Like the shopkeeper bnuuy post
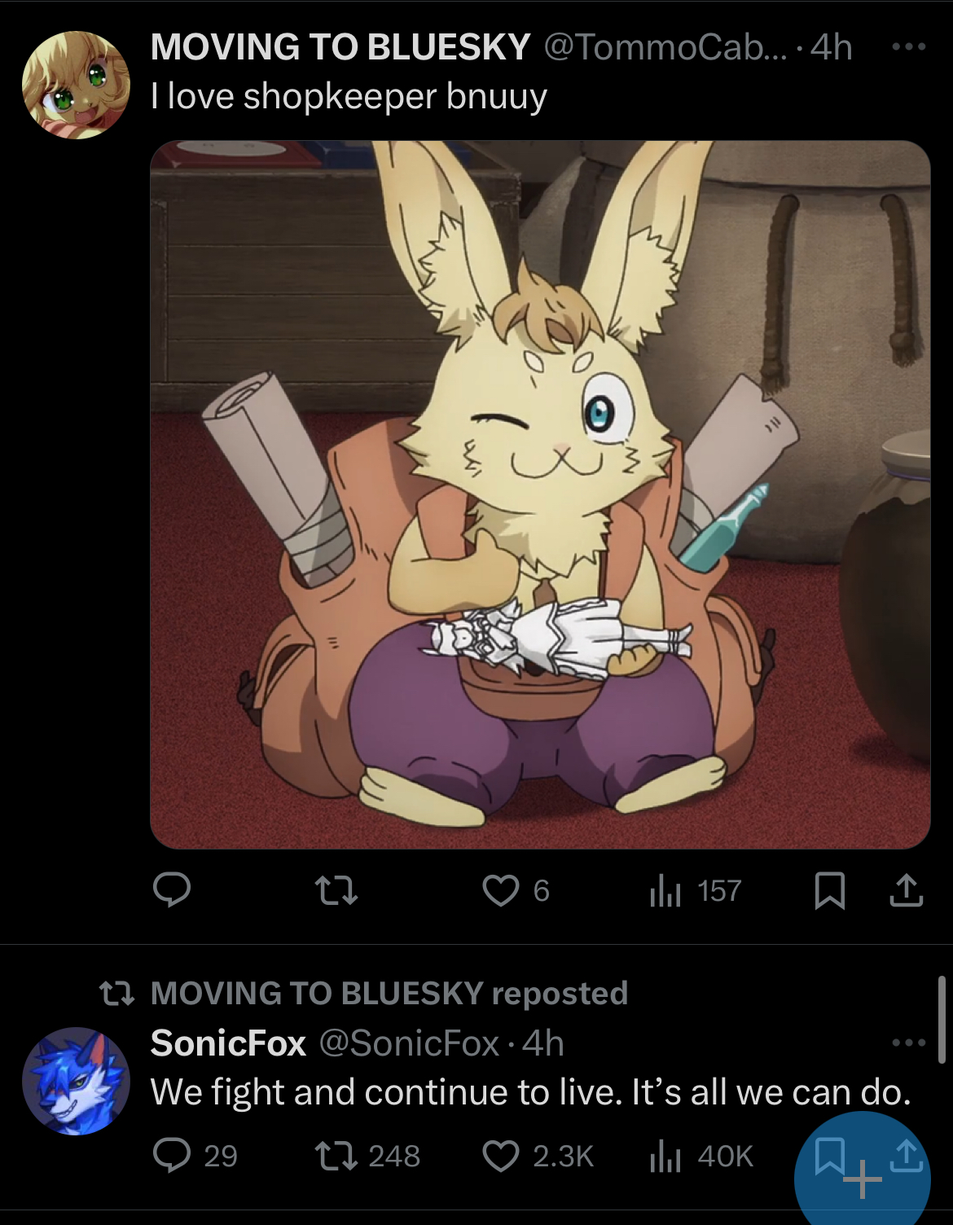 [x=516, y=890]
